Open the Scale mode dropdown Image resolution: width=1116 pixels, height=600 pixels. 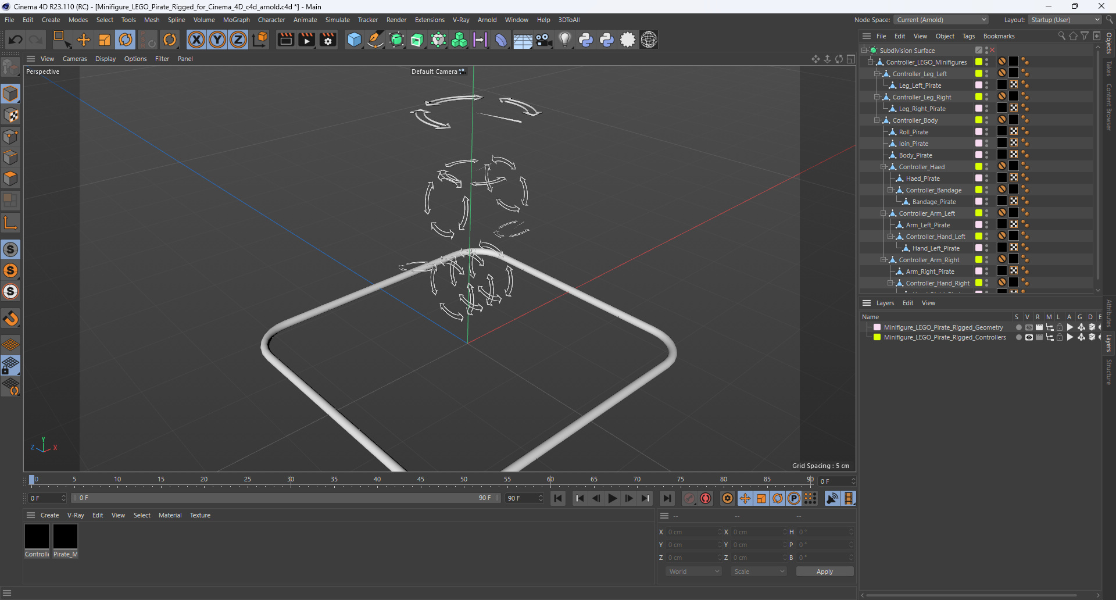[x=759, y=572]
